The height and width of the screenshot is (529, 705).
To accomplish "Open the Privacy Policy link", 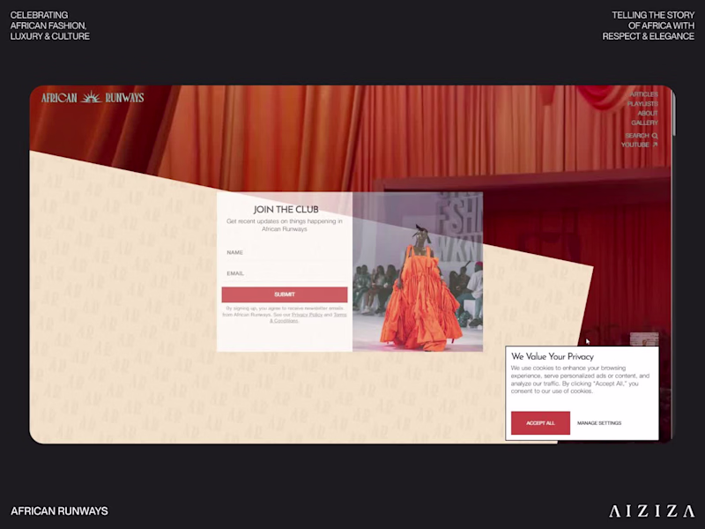I will point(307,315).
